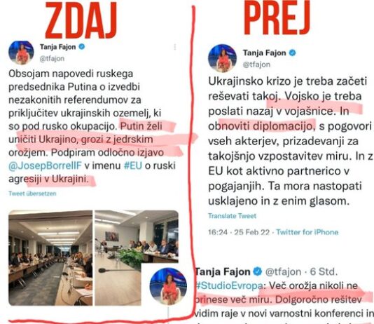The height and width of the screenshot is (324, 374).
Task: Click verified badge in upper right tweet
Action: pos(293,53)
